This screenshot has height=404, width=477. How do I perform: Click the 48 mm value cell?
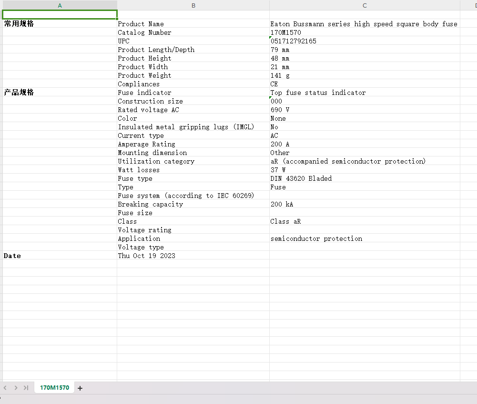[365, 58]
